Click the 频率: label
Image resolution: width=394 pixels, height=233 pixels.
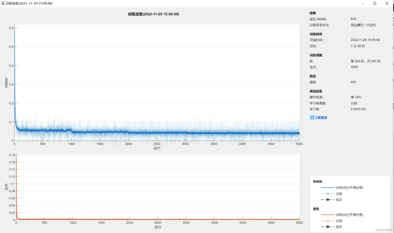click(313, 82)
